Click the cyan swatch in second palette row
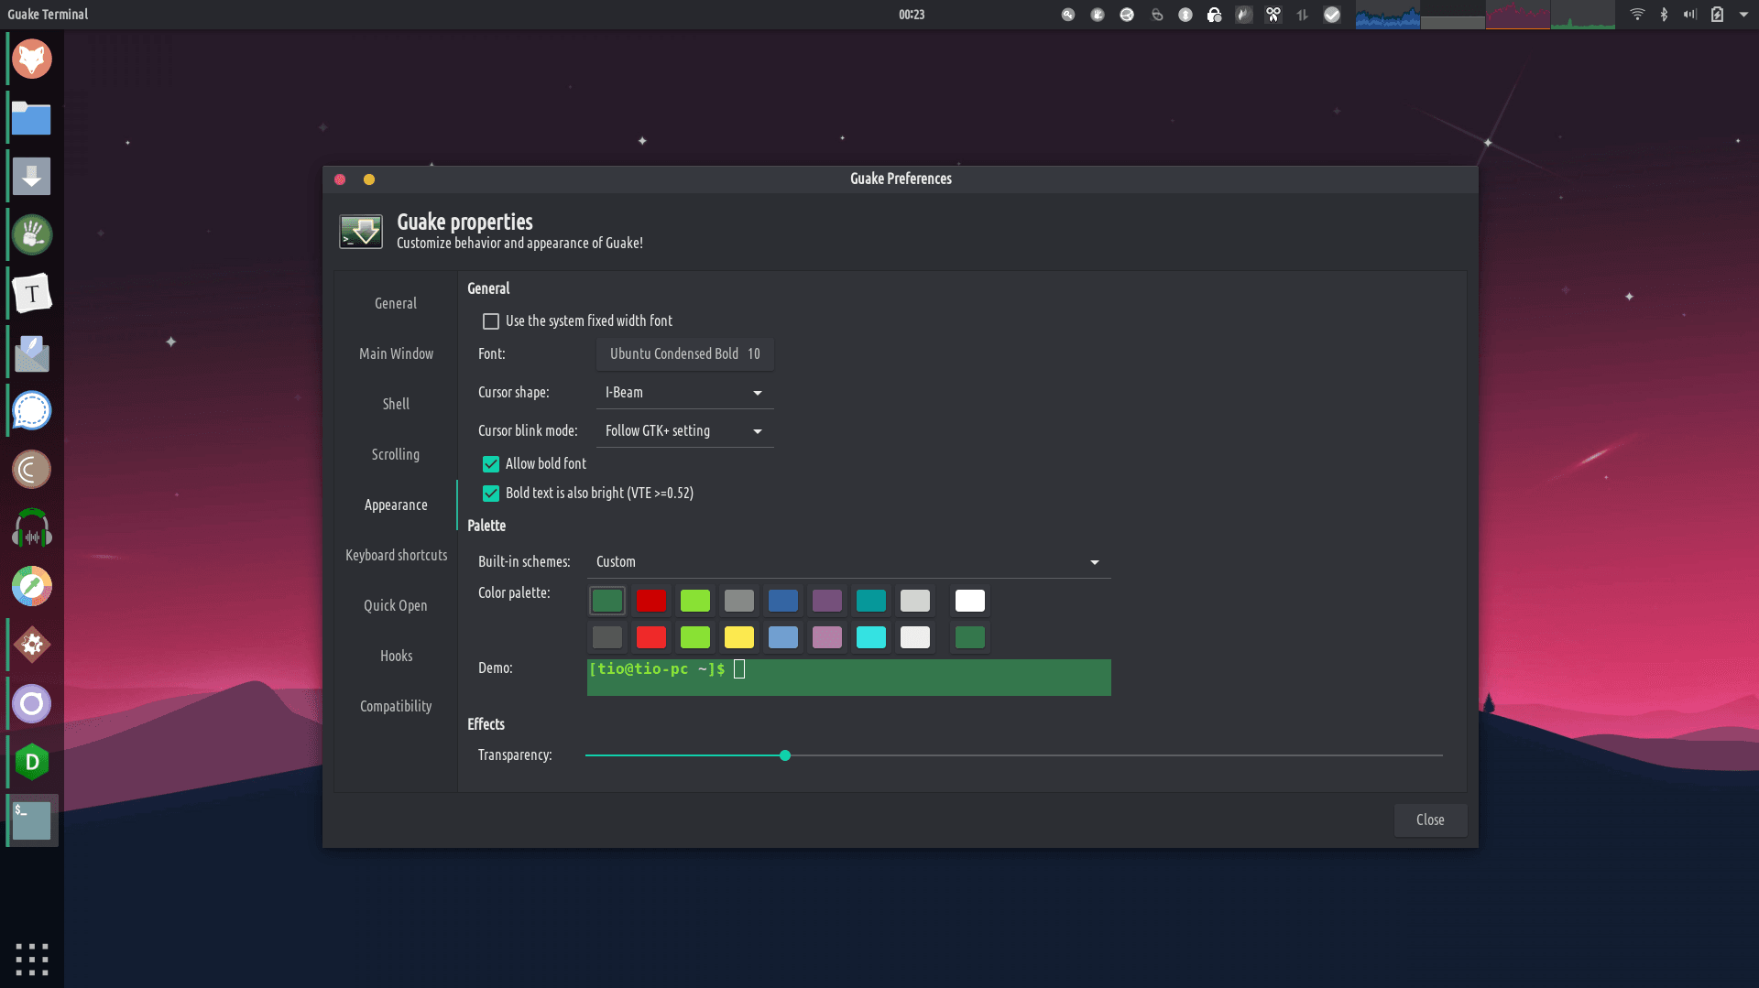 (871, 637)
